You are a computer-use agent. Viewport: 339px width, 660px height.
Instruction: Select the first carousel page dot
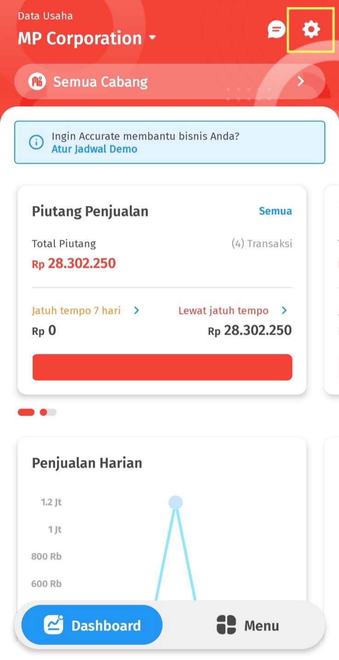click(x=26, y=412)
